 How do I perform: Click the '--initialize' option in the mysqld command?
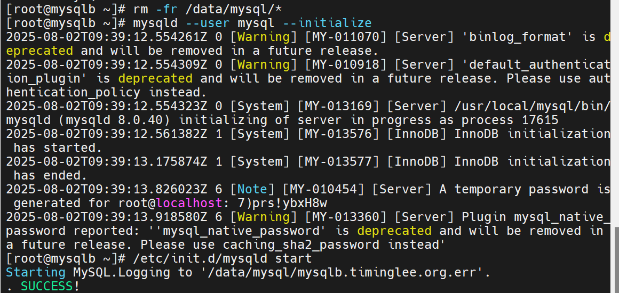tap(327, 23)
